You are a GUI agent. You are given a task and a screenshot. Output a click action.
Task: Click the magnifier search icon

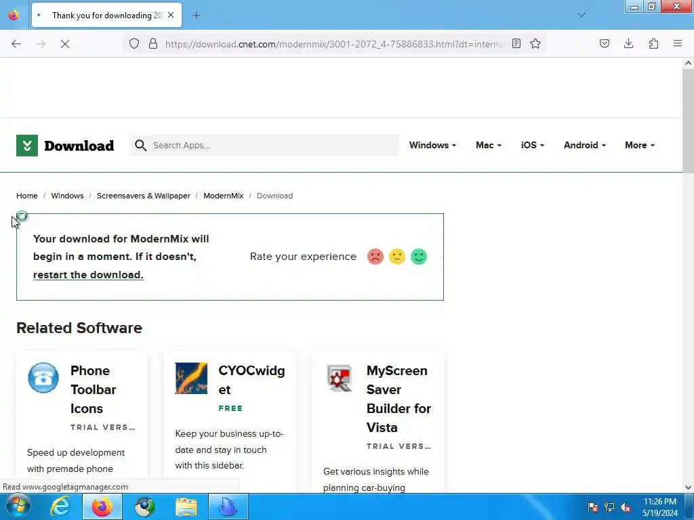pos(141,146)
